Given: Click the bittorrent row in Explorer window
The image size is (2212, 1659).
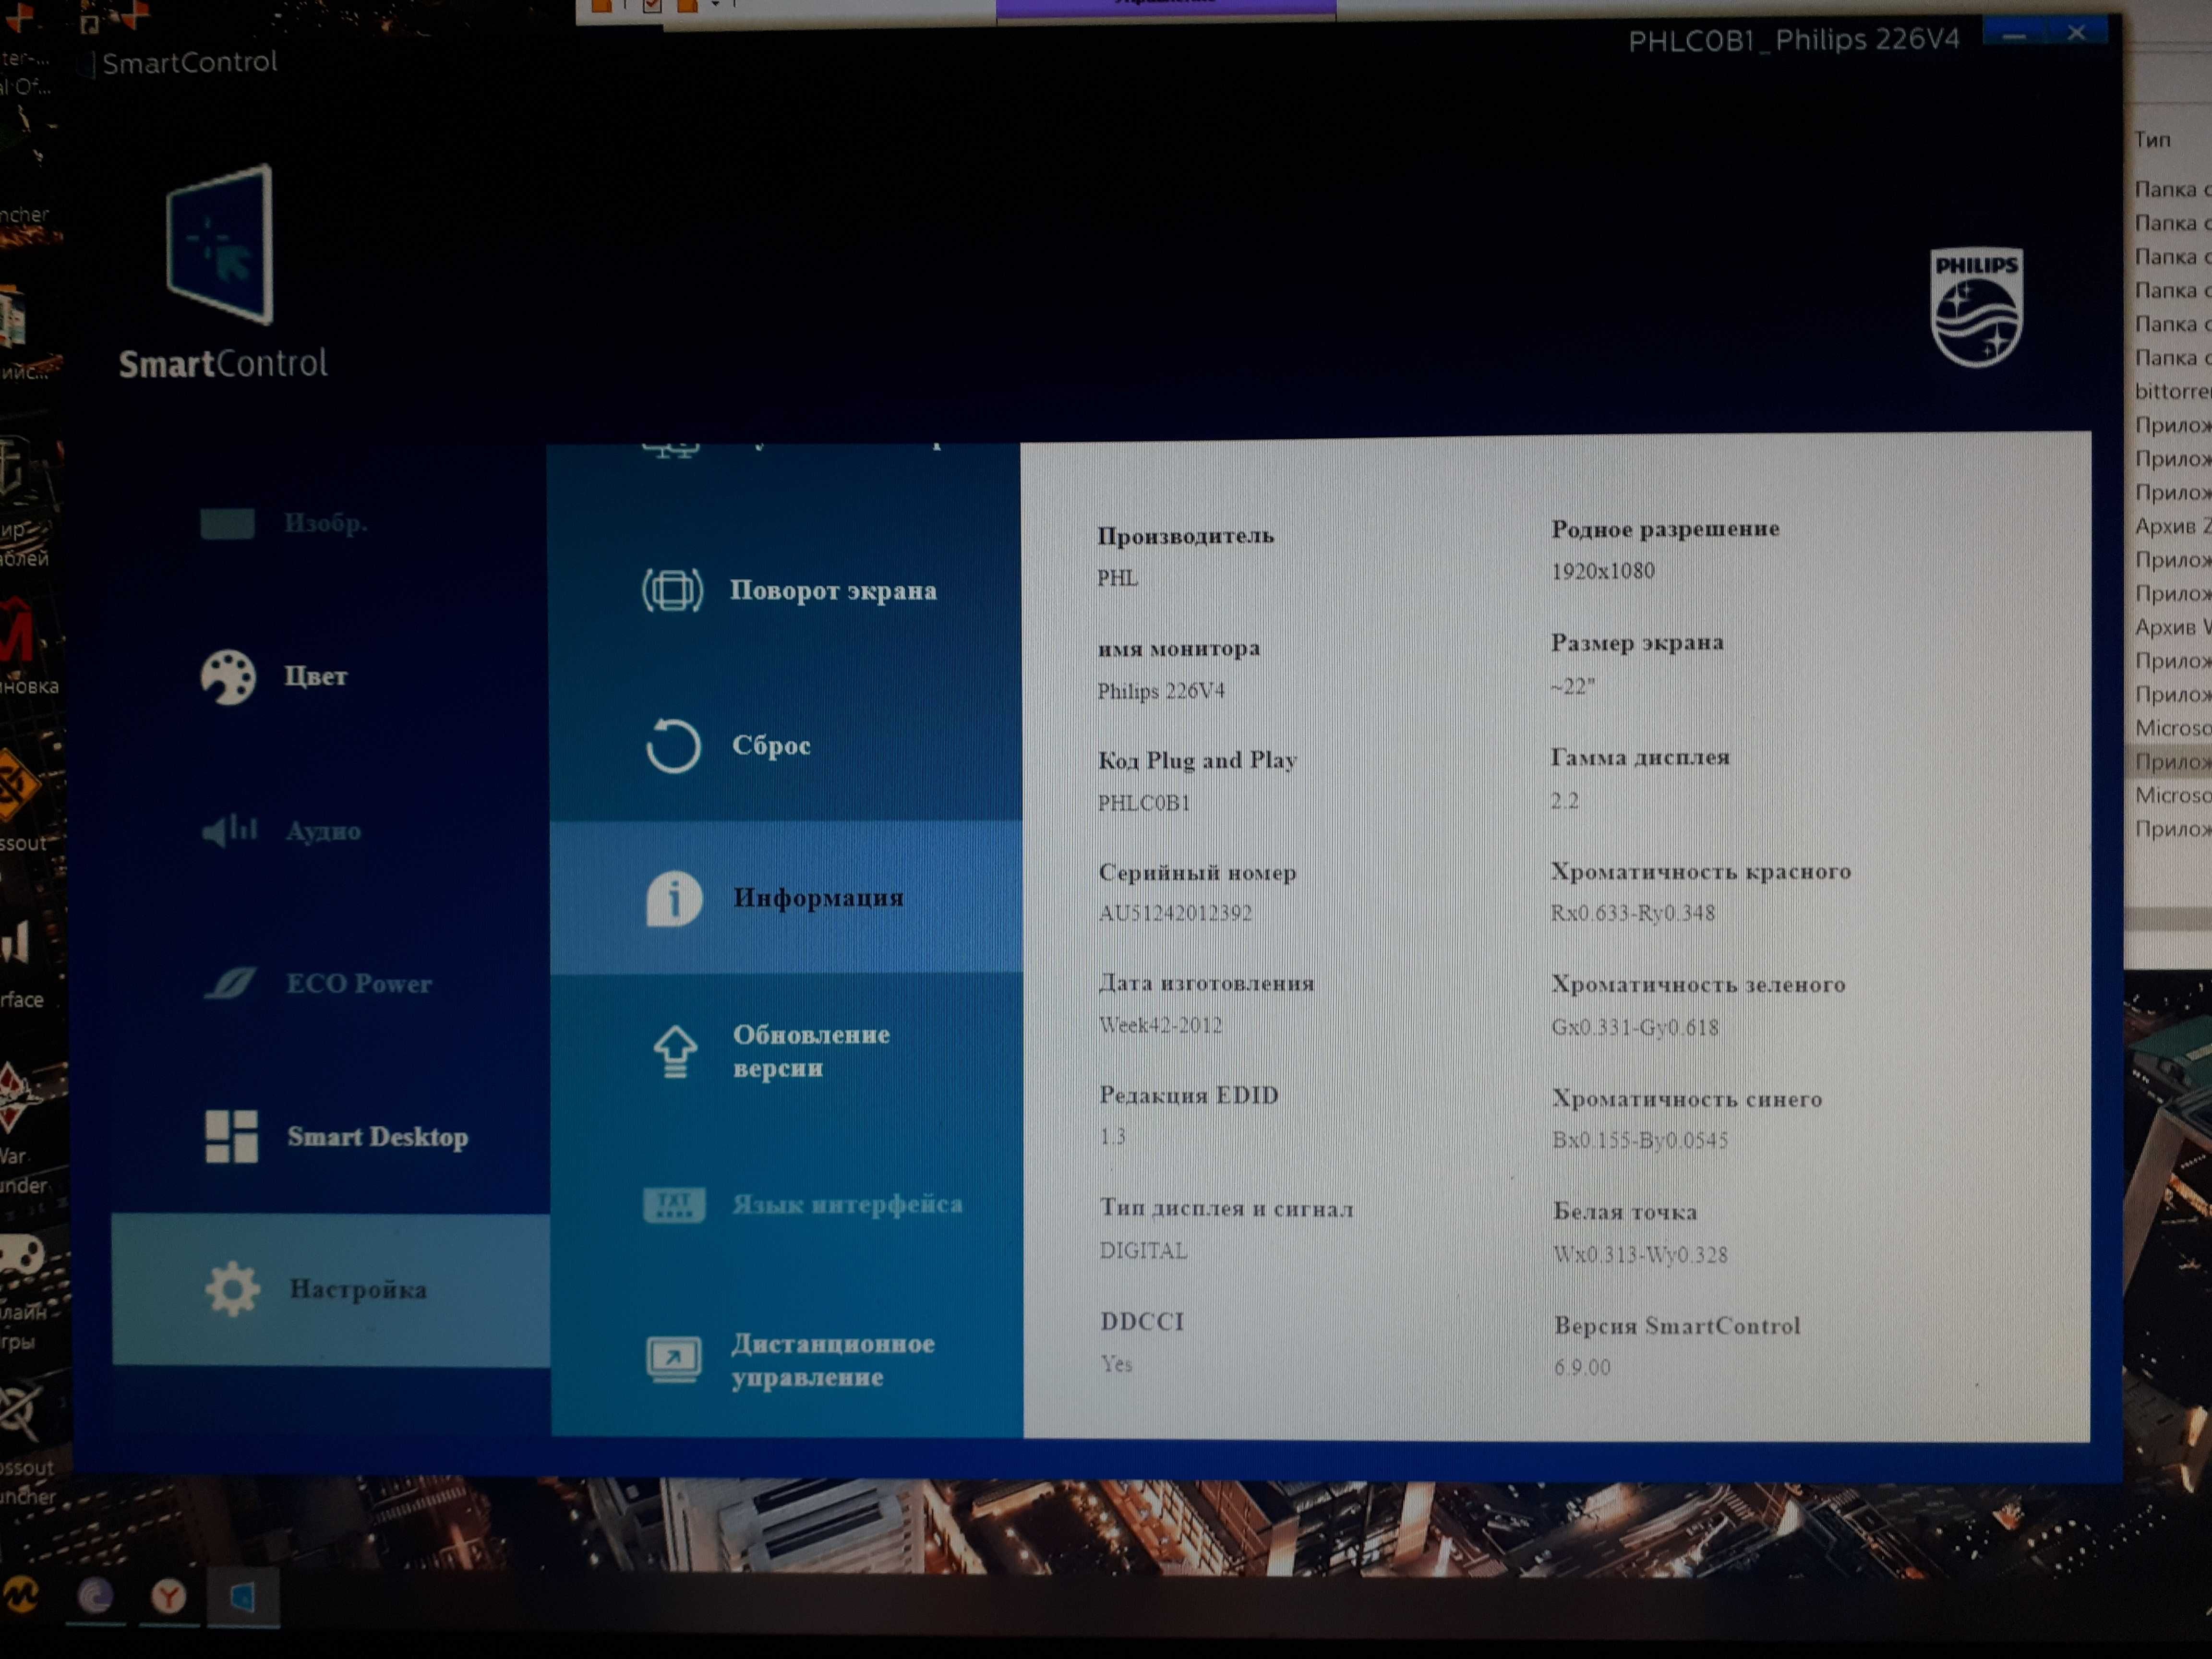Looking at the screenshot, I should pyautogui.click(x=2172, y=391).
